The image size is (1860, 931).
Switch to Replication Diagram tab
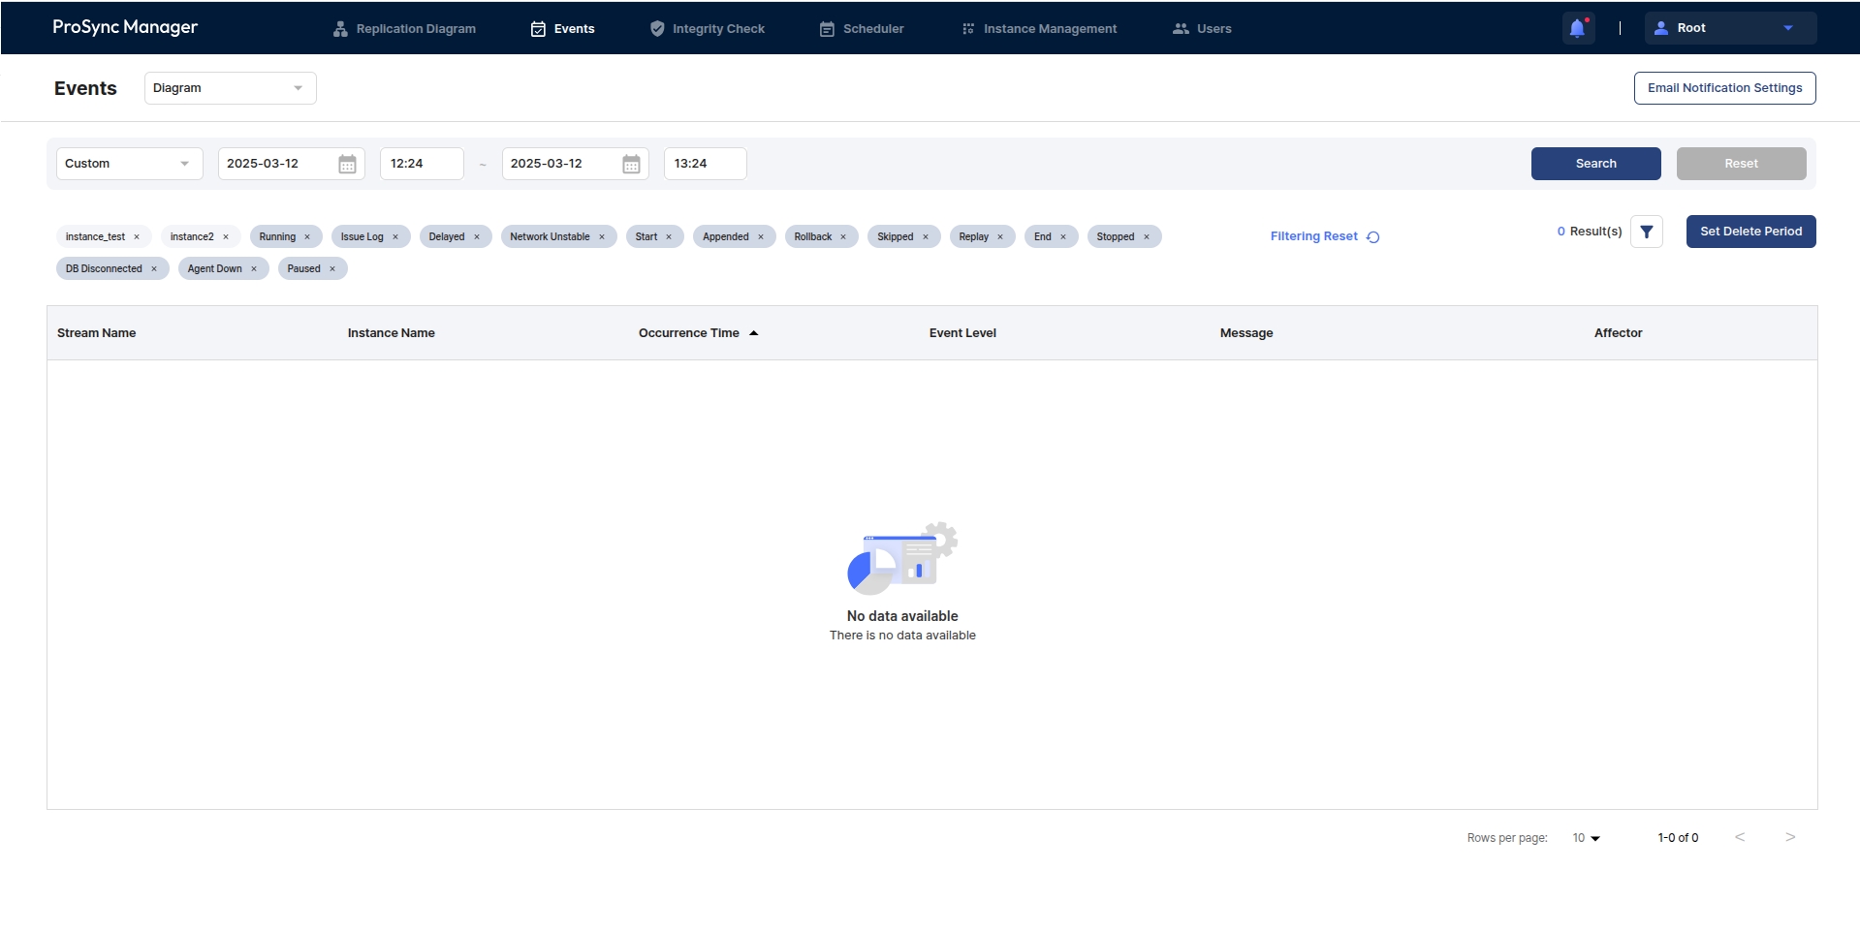pyautogui.click(x=404, y=29)
